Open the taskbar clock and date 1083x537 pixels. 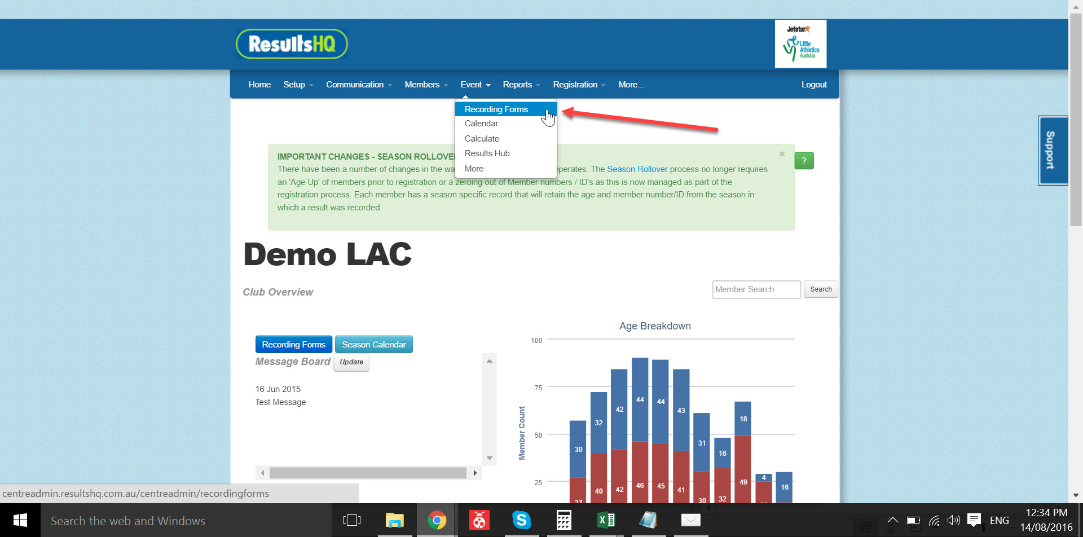(1046, 520)
